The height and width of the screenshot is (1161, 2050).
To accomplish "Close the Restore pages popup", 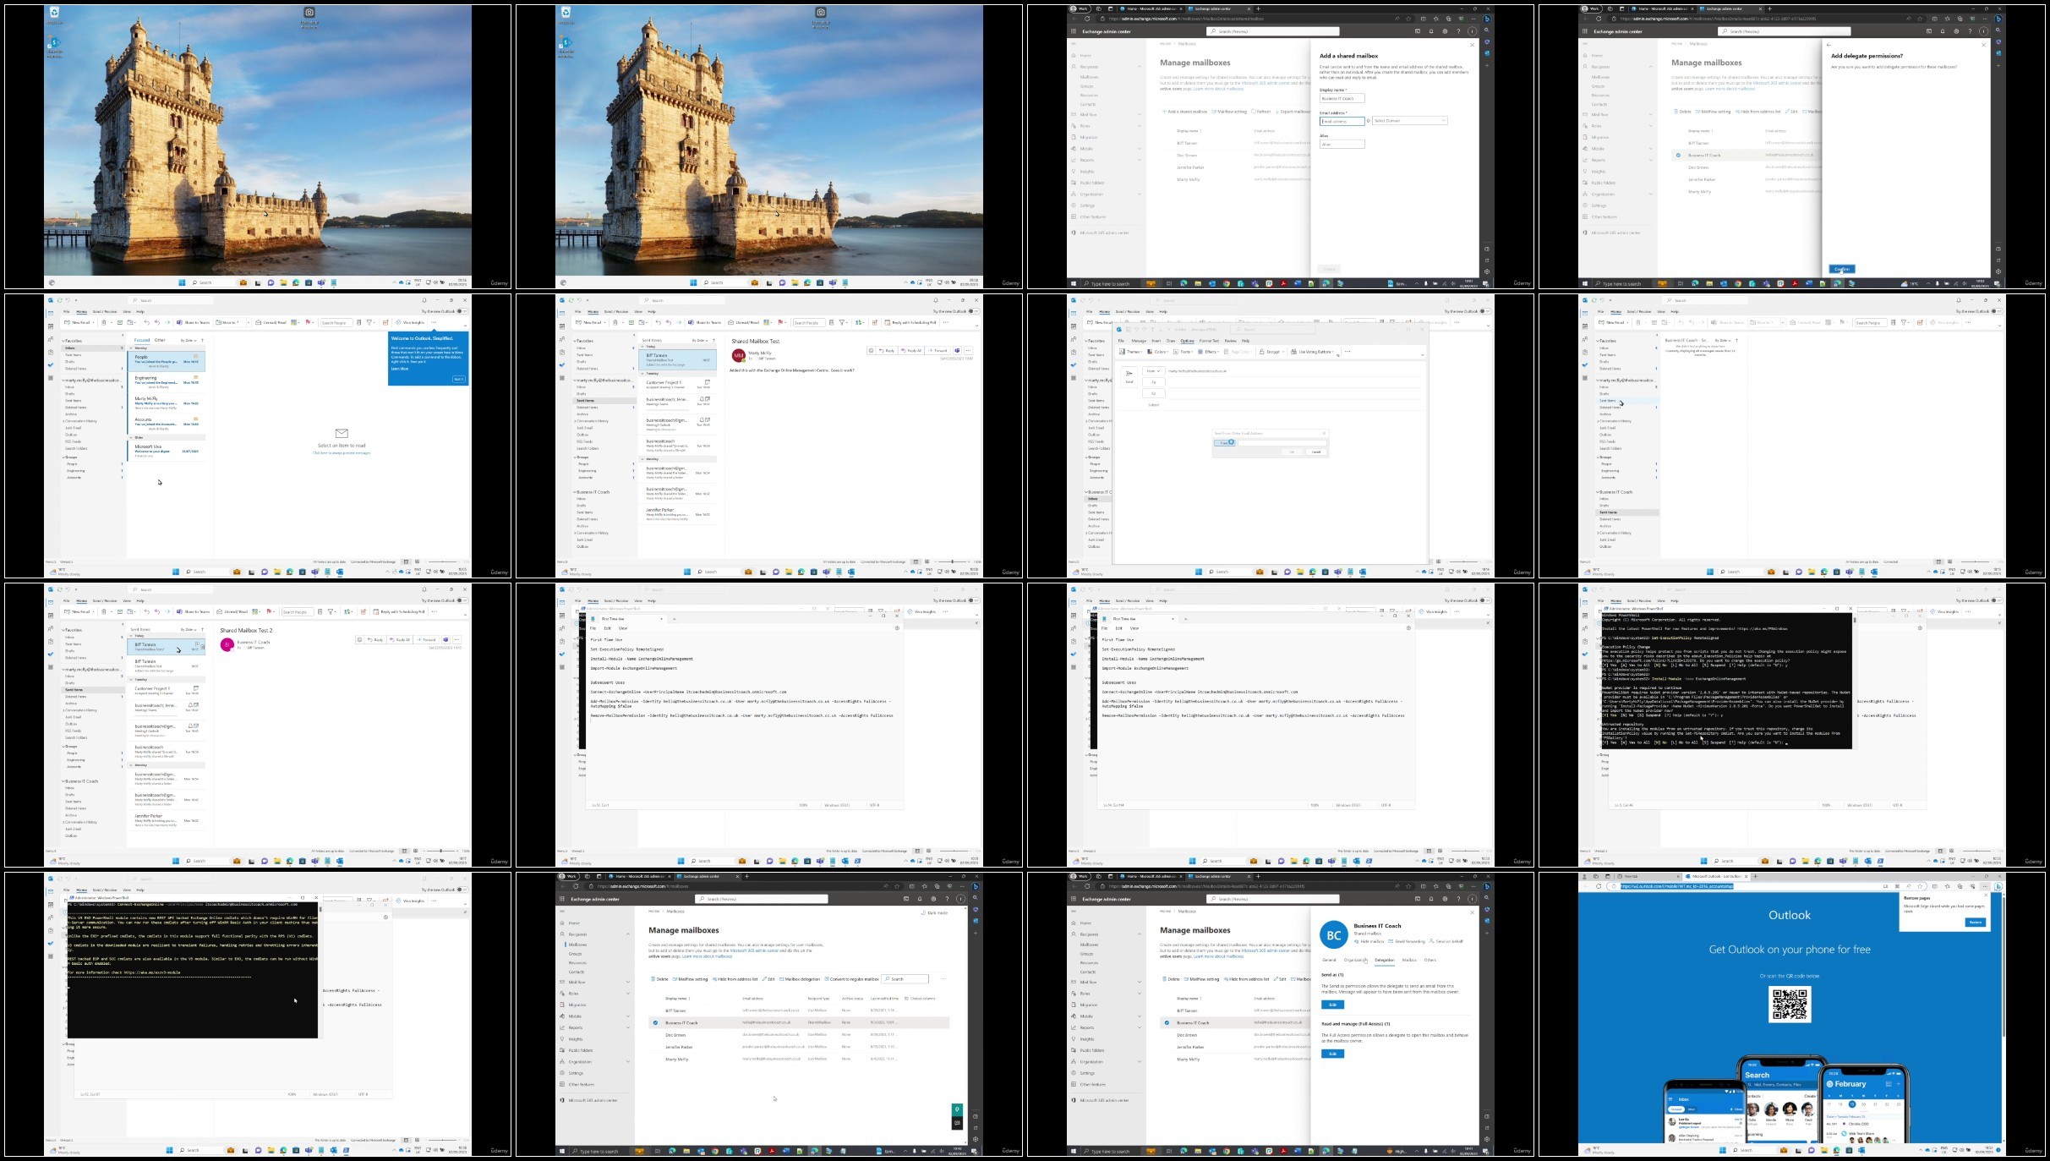I will 1986,897.
